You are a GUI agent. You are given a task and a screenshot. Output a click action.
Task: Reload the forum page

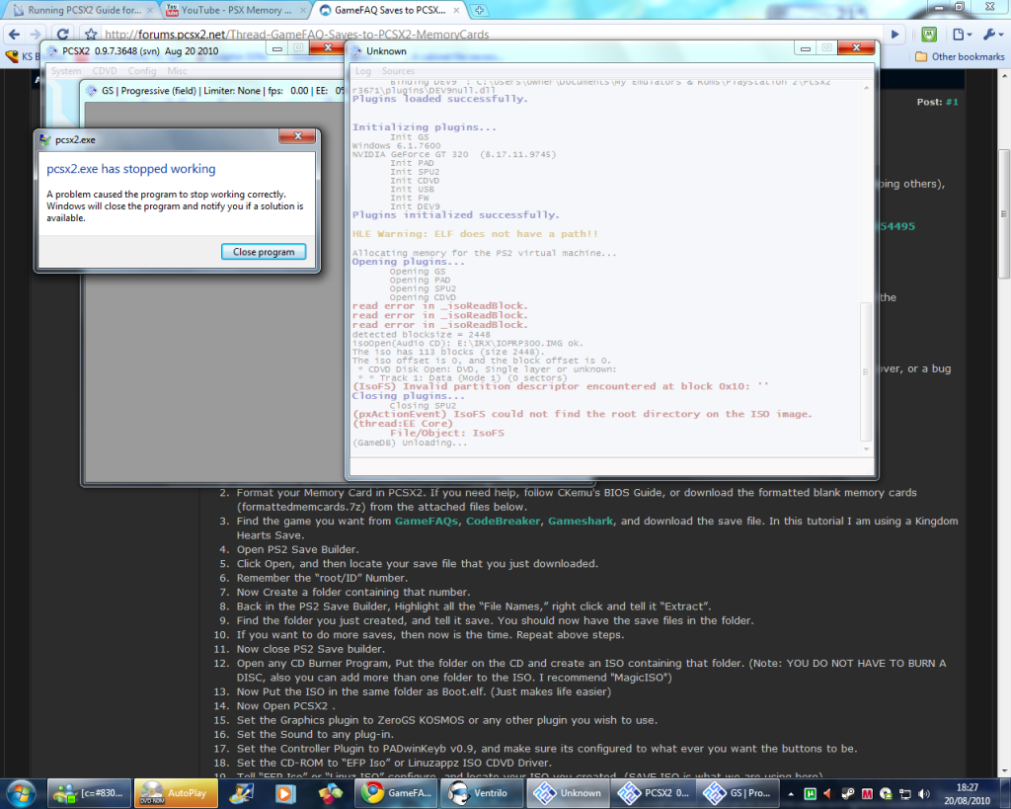[x=62, y=35]
